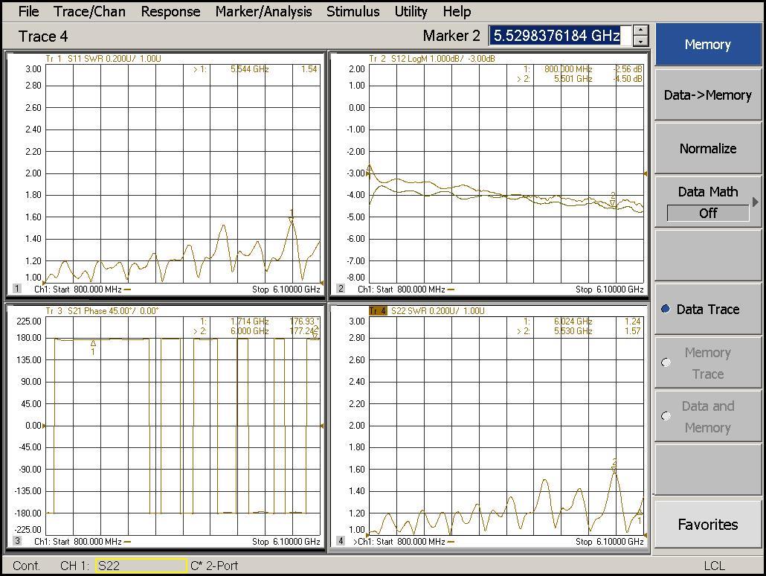Image resolution: width=766 pixels, height=576 pixels.
Task: Click the highlighted Tr 4 trace label
Action: [379, 310]
